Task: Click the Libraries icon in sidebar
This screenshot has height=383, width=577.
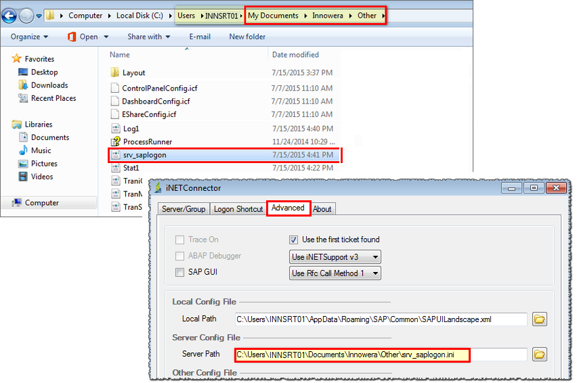Action: click(x=16, y=125)
